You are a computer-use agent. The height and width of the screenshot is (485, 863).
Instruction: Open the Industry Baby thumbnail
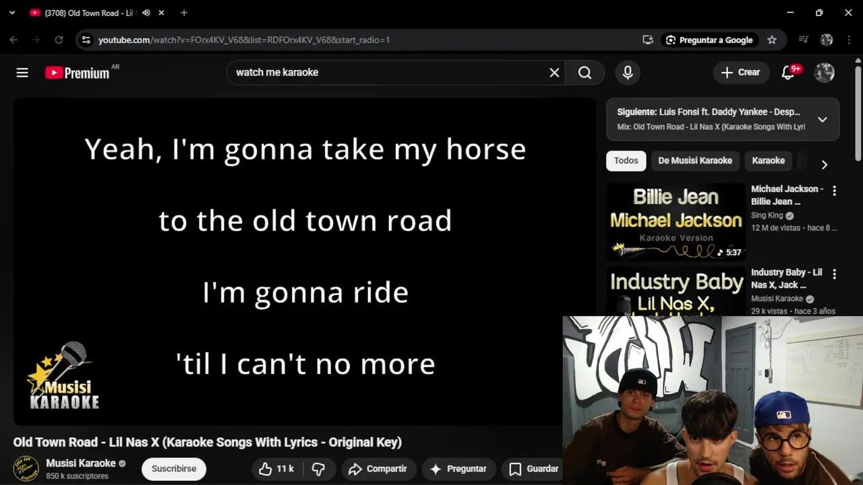676,291
